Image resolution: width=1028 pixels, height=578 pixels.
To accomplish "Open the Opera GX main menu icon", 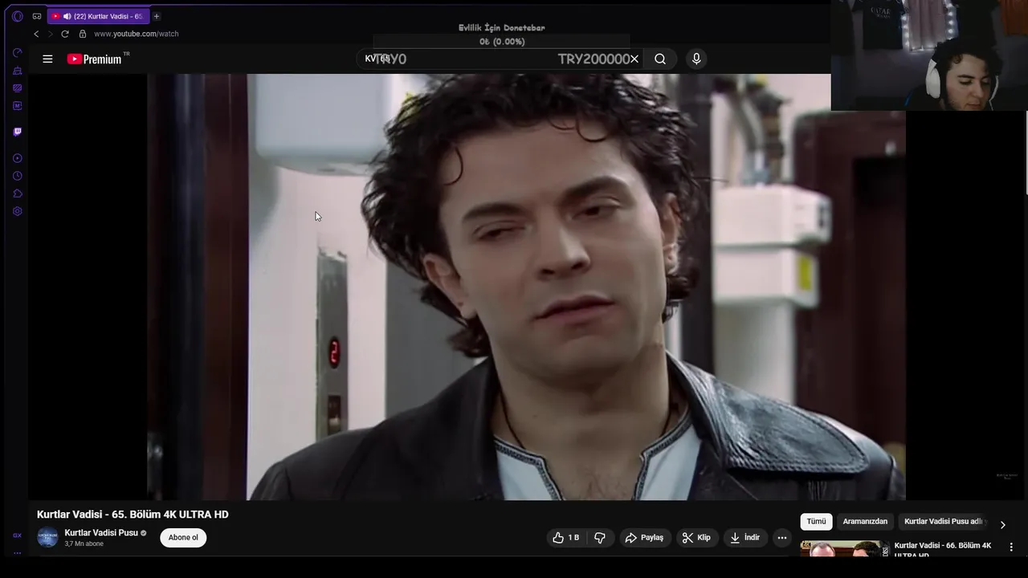I will coord(17,16).
